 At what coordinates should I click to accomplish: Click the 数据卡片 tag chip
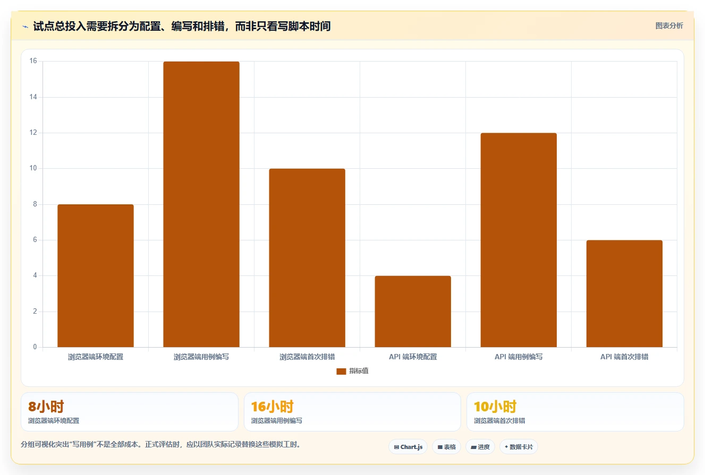(519, 447)
